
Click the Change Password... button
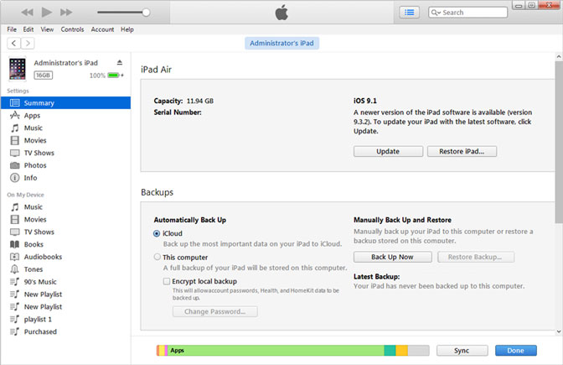(x=215, y=311)
